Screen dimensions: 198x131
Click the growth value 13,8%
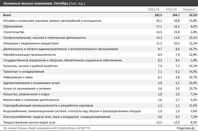click(x=193, y=21)
